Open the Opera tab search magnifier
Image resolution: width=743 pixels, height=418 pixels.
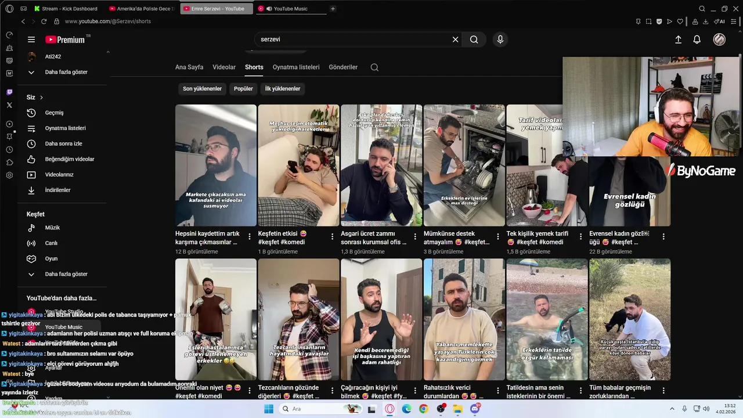(702, 9)
